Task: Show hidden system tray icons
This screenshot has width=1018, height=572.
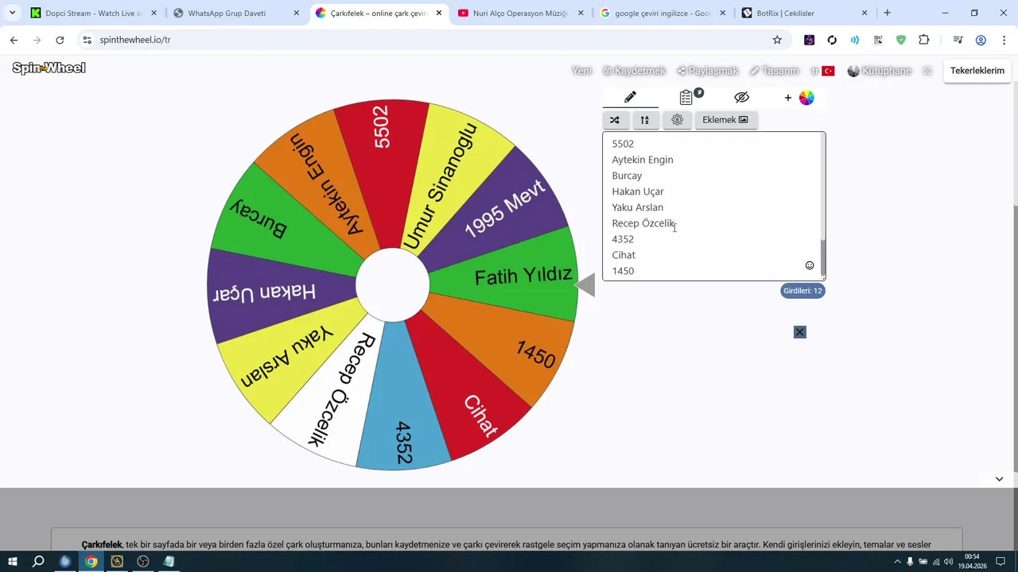Action: click(897, 562)
